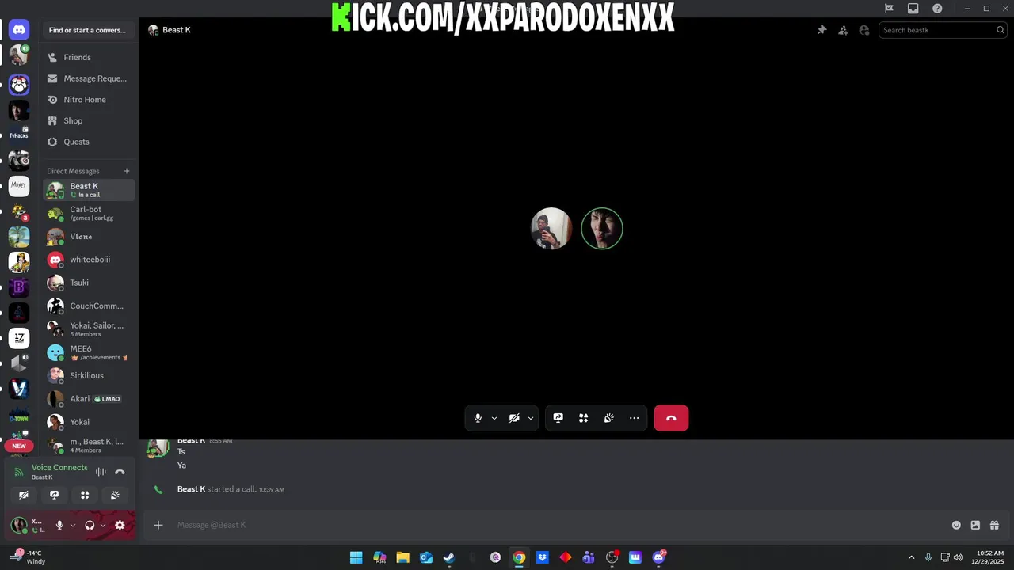Open the Friends page

(x=89, y=57)
